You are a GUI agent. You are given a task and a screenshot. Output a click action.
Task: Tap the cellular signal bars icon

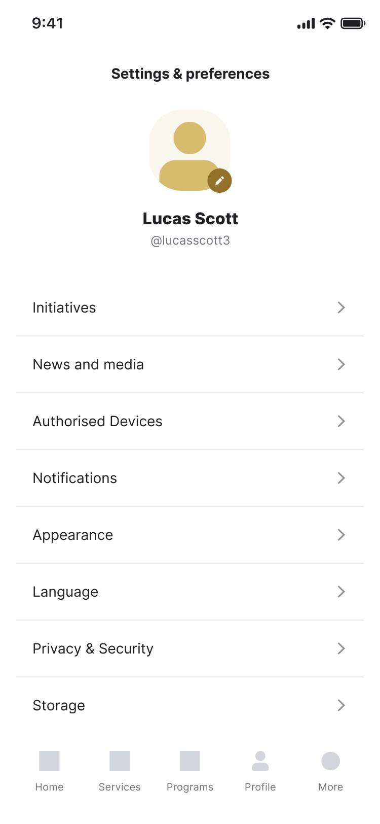point(306,24)
